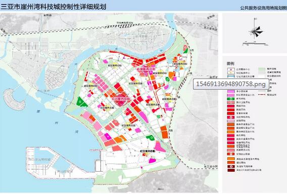
Task: Click the dark maroon swatch ending the legend
Action: coord(231,170)
